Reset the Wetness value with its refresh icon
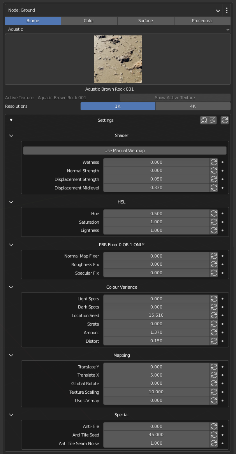The height and width of the screenshot is (454, 236). click(x=214, y=162)
